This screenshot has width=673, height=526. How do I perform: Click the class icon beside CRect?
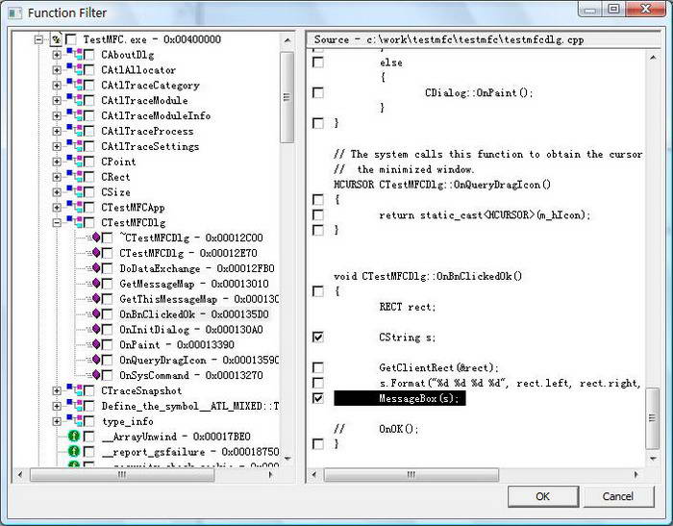[x=74, y=177]
